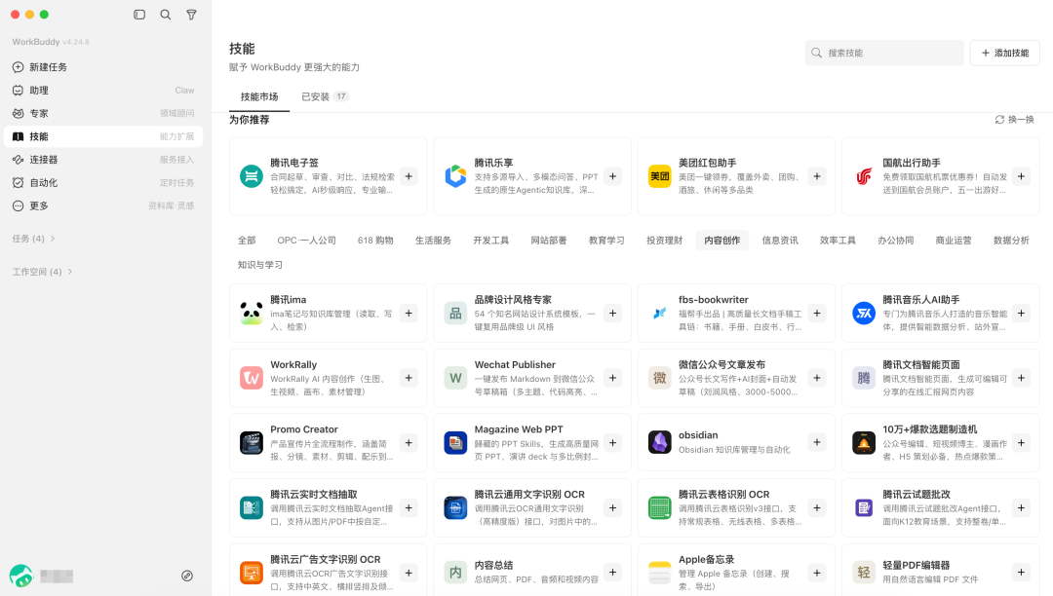
Task: Select the OPC·一人公司 category
Action: (x=306, y=240)
